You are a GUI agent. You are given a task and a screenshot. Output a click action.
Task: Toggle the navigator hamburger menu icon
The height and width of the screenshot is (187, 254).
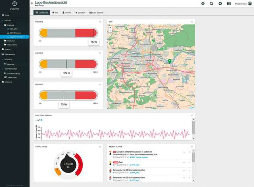click(31, 3)
